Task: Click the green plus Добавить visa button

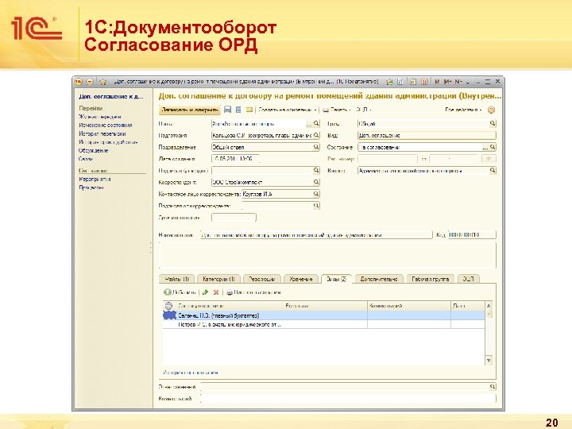Action: click(180, 292)
